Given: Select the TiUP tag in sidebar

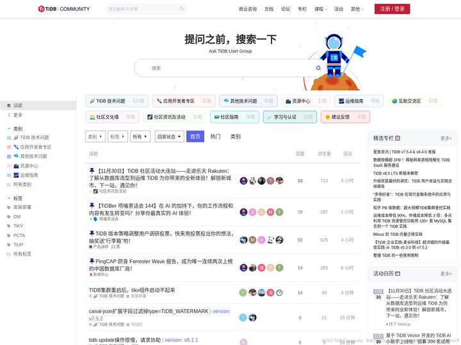Looking at the screenshot, I should click(15, 245).
